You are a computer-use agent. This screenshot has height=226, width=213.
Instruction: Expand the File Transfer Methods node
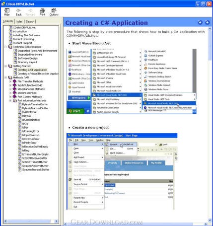click(x=10, y=81)
